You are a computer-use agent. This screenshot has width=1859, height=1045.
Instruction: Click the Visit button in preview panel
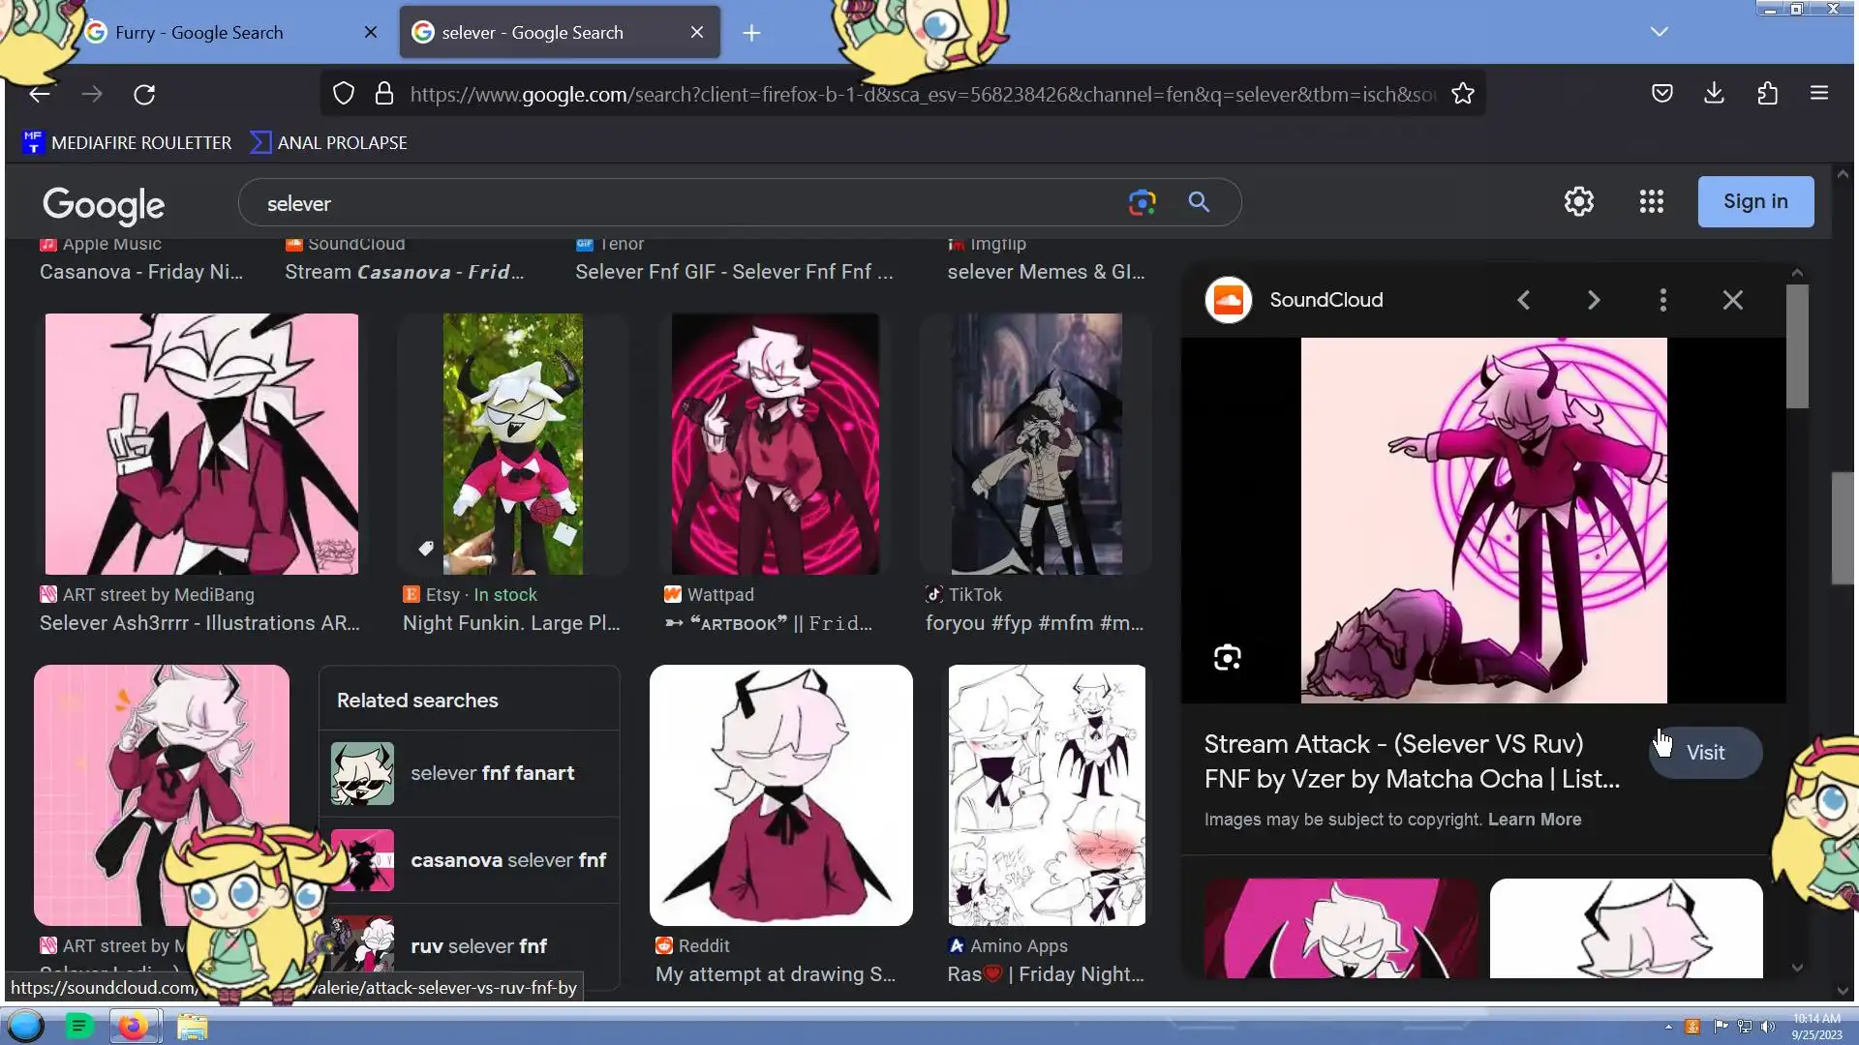(1705, 753)
